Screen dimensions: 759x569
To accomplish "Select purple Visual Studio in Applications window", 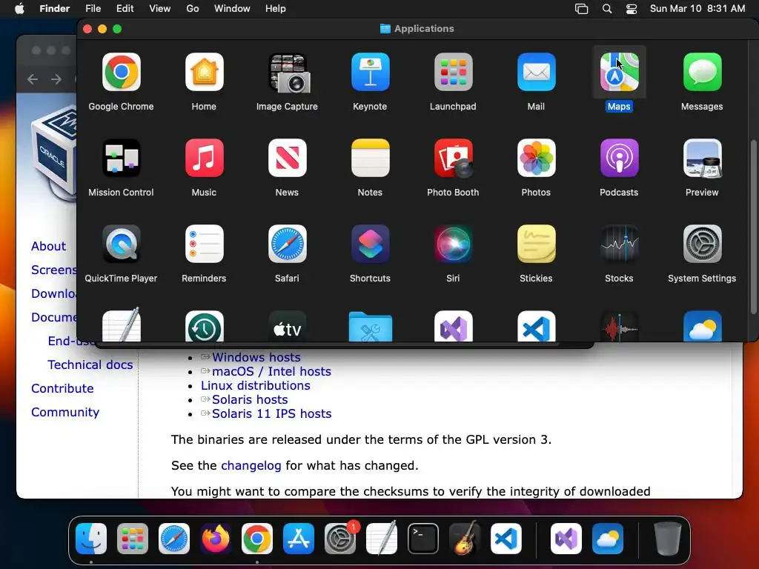I will (x=453, y=326).
